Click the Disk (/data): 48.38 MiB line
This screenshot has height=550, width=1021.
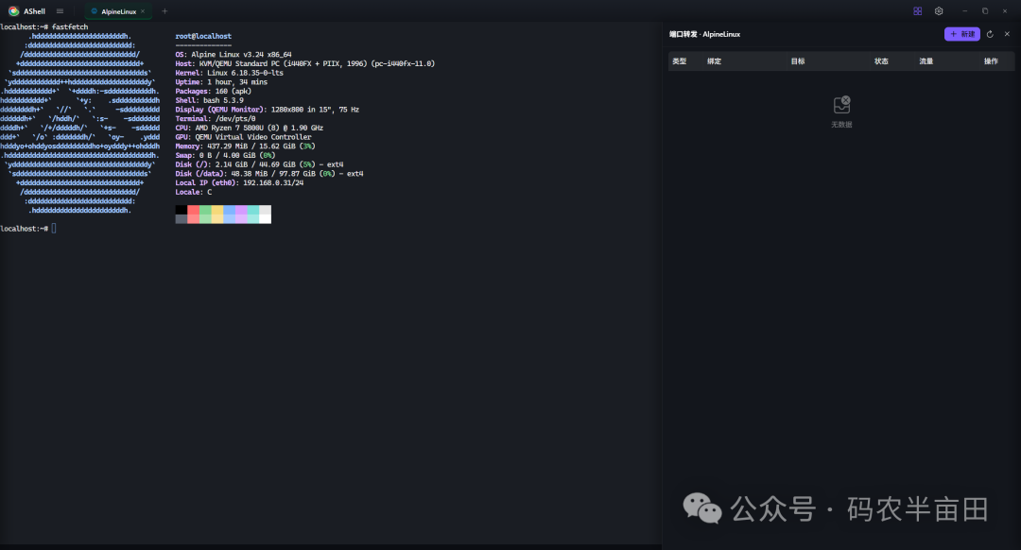[269, 173]
